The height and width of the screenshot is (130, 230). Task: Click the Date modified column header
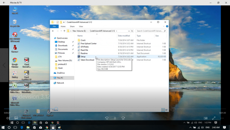pos(124,36)
